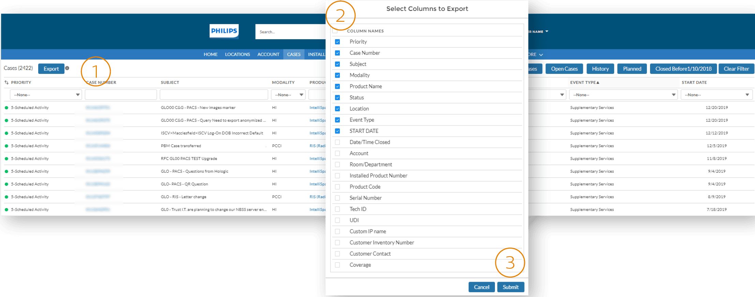
Task: Click the Event Type ascending sort arrow
Action: (598, 82)
